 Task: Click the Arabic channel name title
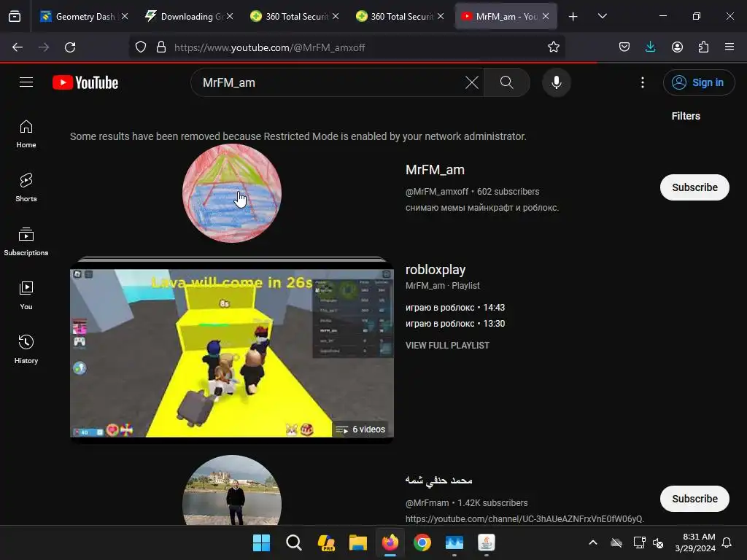[x=438, y=481]
